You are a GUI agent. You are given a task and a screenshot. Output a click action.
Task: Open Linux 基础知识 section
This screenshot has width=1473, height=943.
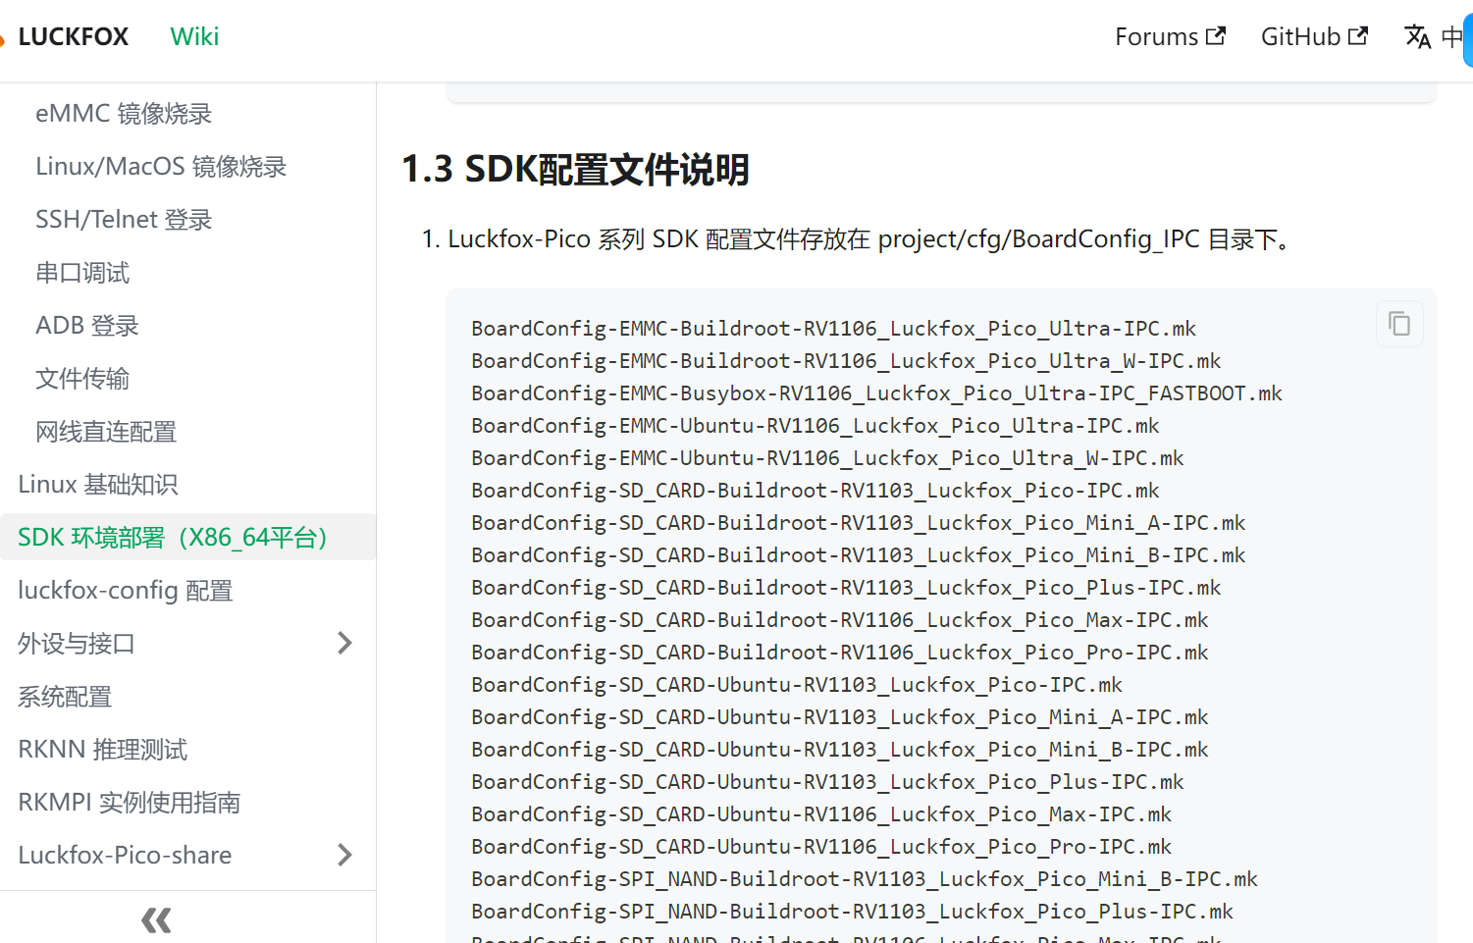[98, 485]
